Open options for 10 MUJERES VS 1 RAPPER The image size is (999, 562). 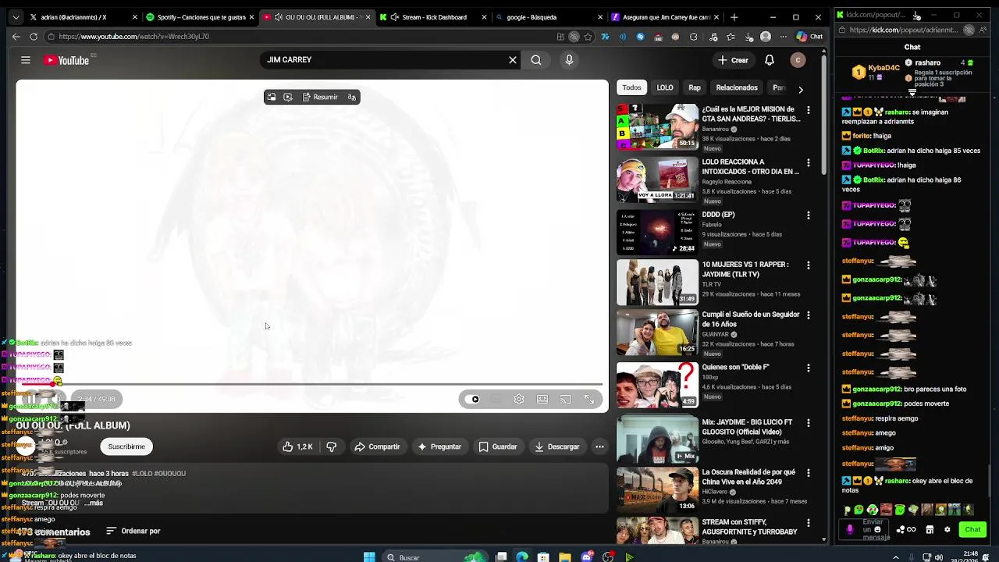tap(809, 265)
